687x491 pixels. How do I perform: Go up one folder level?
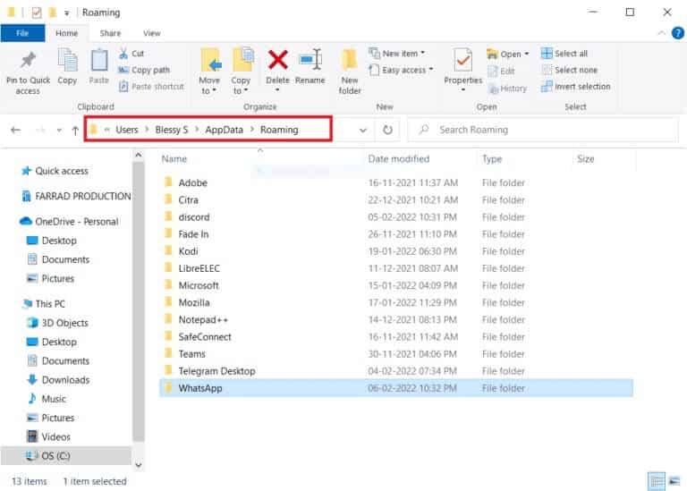(75, 130)
